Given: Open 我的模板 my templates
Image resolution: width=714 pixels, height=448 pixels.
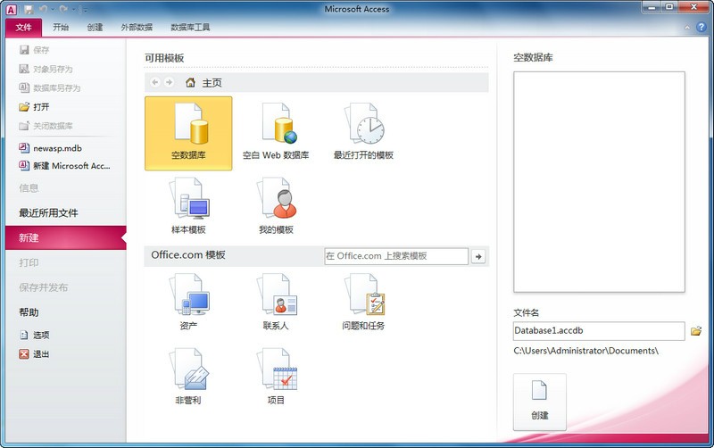Looking at the screenshot, I should point(276,207).
